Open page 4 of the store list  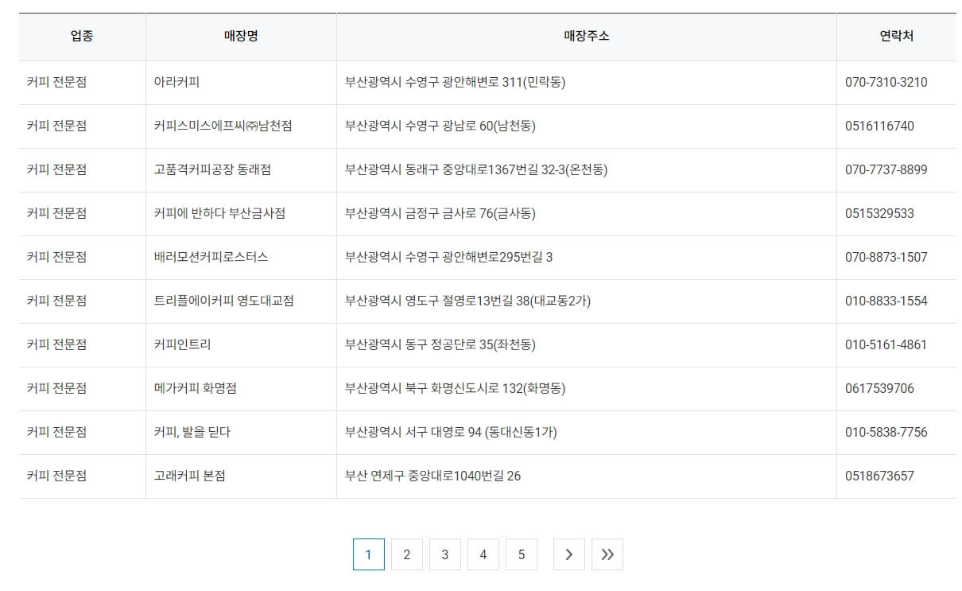click(x=483, y=554)
